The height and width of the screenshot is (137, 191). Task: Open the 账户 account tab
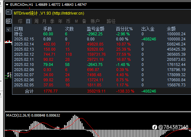pyautogui.click(x=95, y=21)
